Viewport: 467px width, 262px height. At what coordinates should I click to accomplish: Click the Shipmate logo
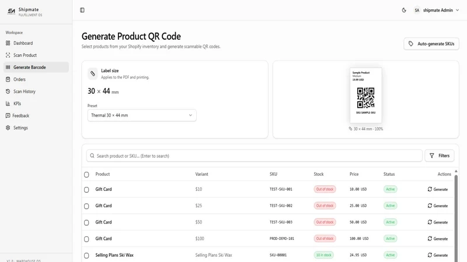coord(11,12)
